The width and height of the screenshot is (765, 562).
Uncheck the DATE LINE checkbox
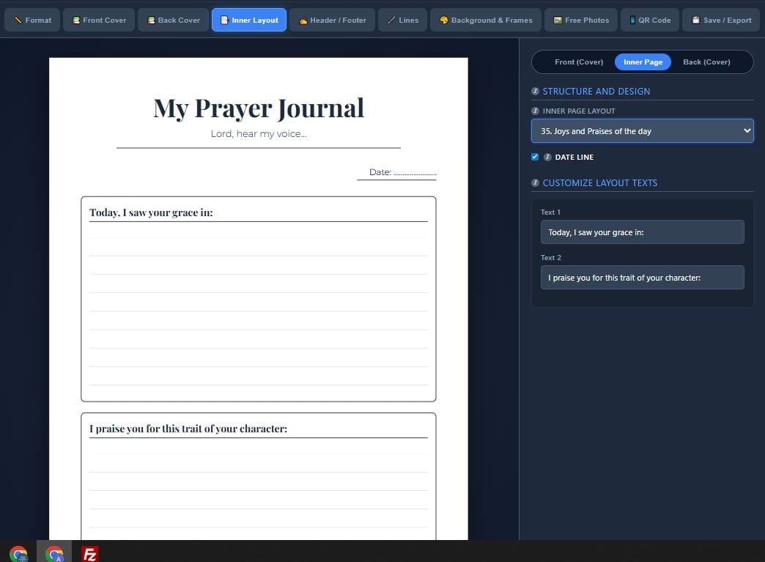pos(535,157)
